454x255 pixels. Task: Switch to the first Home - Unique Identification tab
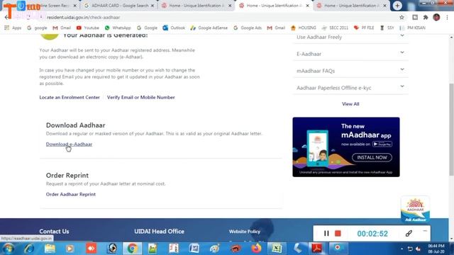coord(196,6)
